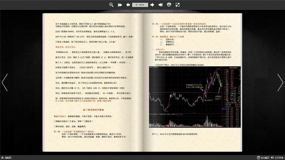
Task: Go to previous page using toolbar arrow
Action: click(128, 5)
